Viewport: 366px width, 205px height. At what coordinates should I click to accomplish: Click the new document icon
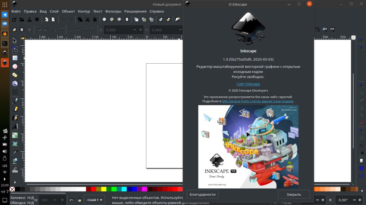point(14,20)
